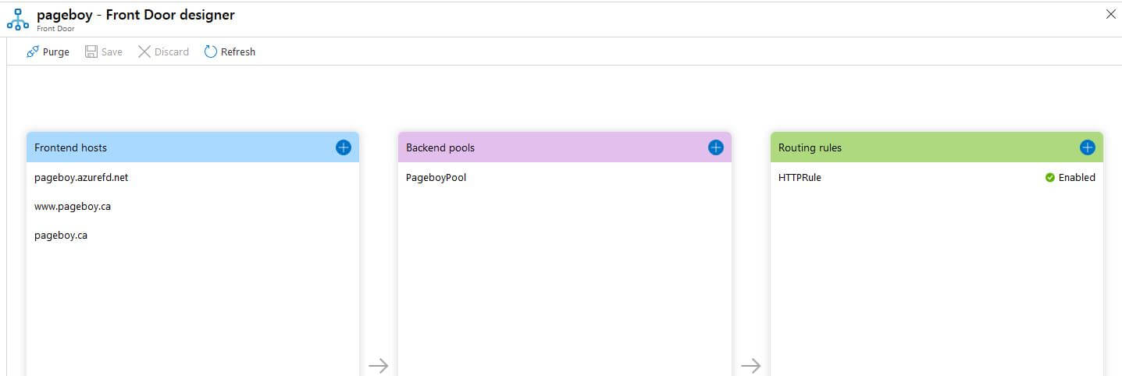Image resolution: width=1122 pixels, height=376 pixels.
Task: Click the green Enabled status icon of HTTPRule
Action: [1050, 178]
